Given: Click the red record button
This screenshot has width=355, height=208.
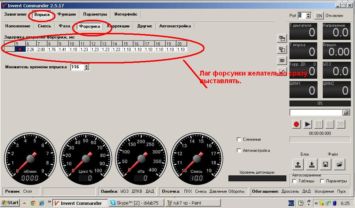Looking at the screenshot, I should pyautogui.click(x=296, y=124).
